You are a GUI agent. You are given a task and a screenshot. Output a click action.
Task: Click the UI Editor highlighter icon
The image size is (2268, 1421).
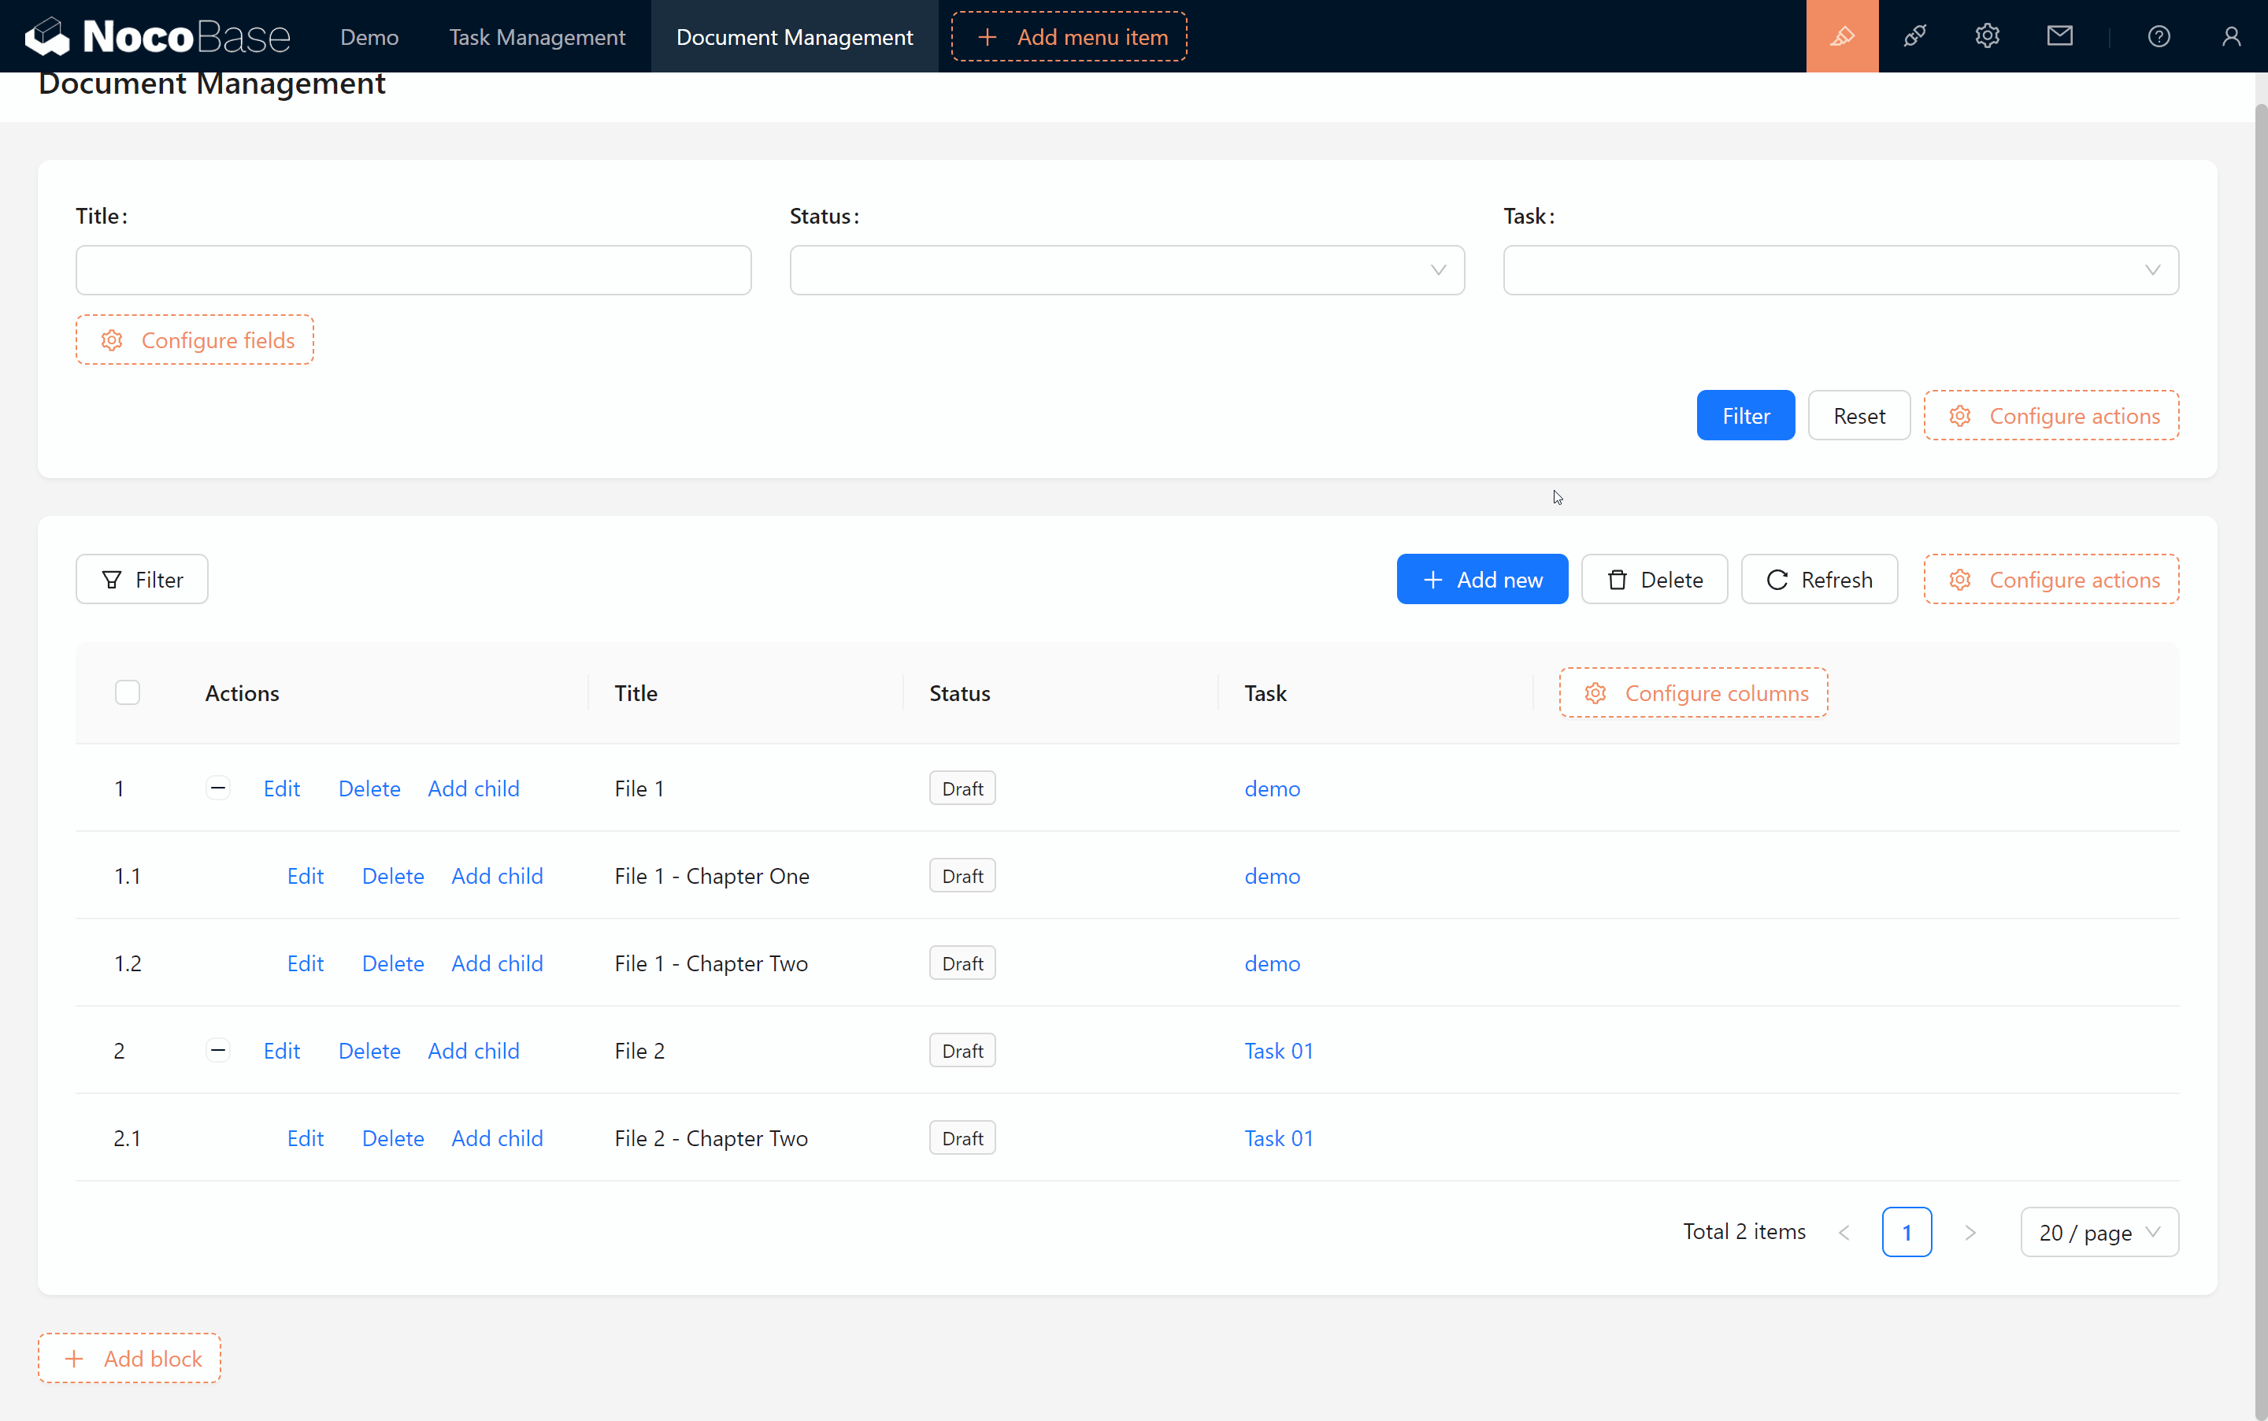point(1841,37)
